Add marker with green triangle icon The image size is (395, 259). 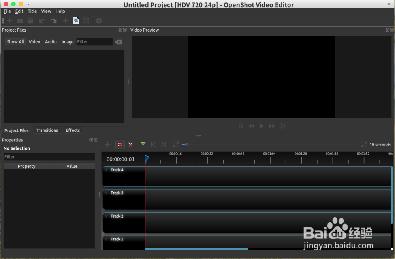143,144
